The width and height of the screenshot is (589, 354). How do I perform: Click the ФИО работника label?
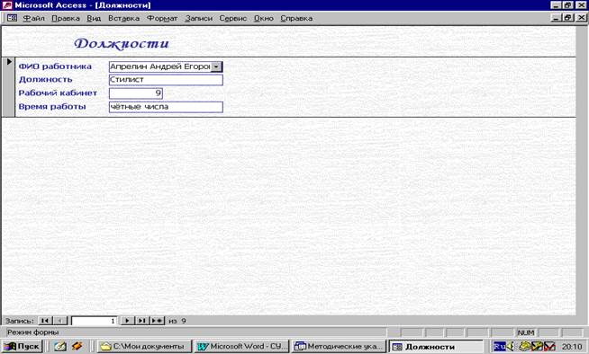tap(55, 66)
